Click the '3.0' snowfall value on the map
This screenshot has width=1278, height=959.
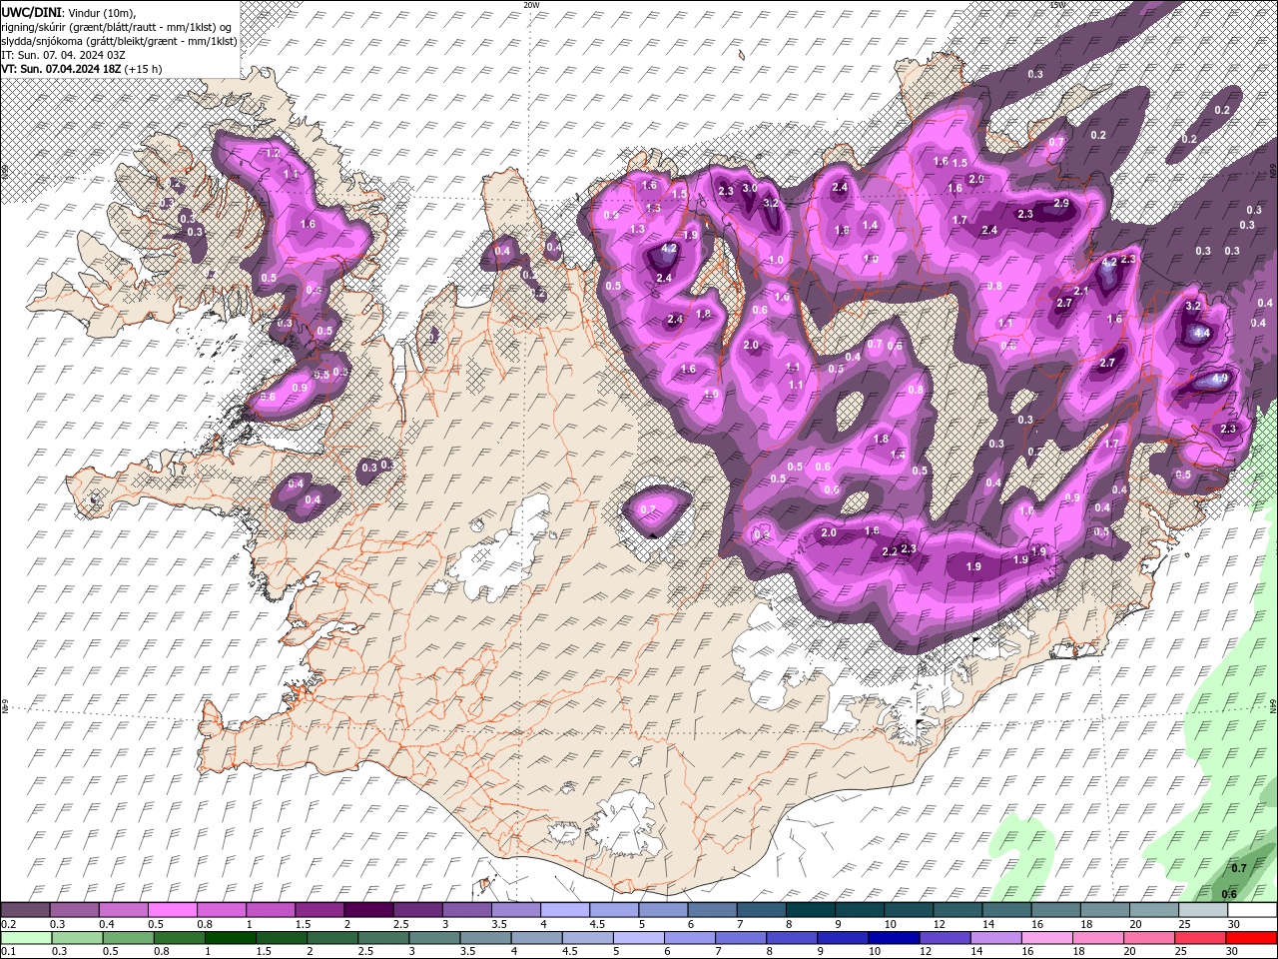click(x=750, y=188)
